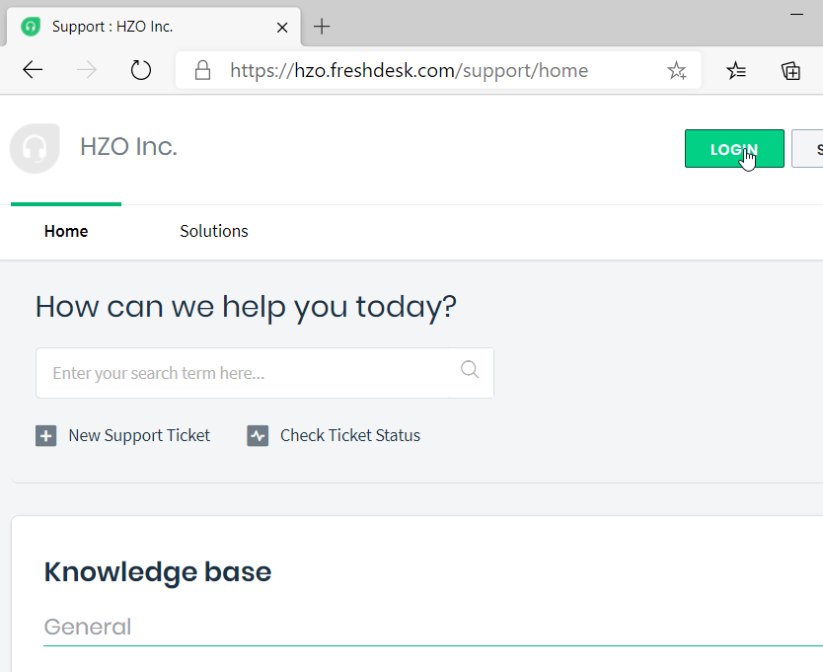Open a new browser tab

(x=322, y=27)
